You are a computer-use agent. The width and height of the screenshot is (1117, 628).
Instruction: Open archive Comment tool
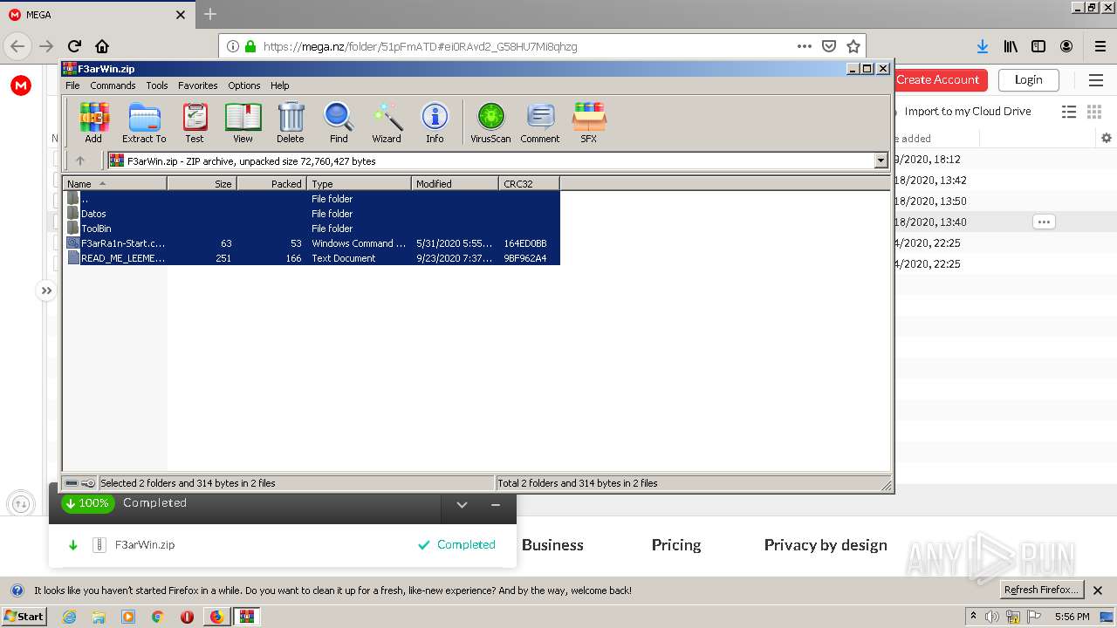[x=540, y=122]
